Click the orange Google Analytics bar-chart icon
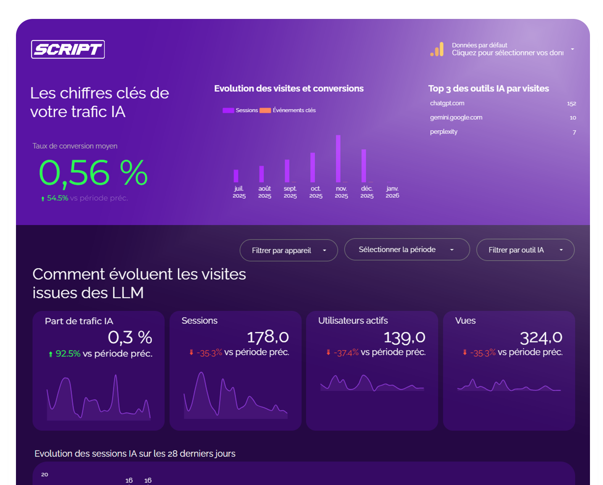This screenshot has width=603, height=485. point(437,50)
